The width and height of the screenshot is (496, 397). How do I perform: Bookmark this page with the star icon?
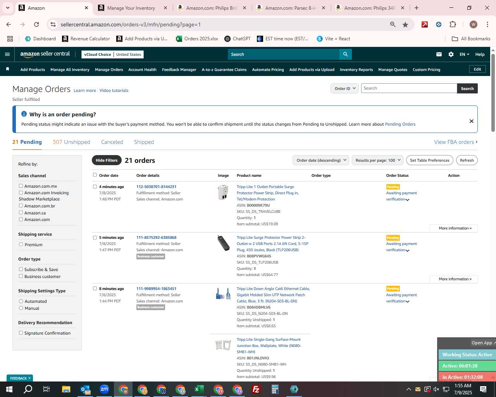pyautogui.click(x=405, y=24)
